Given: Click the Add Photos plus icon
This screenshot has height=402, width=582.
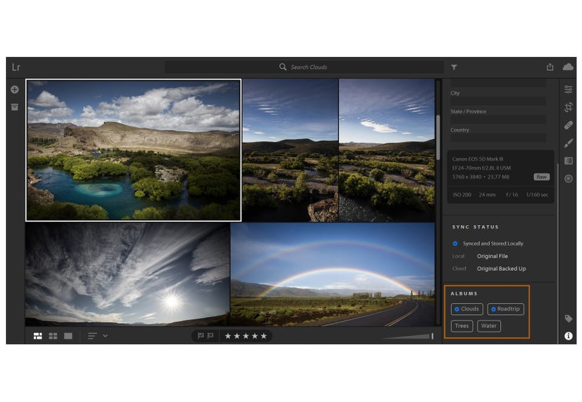Looking at the screenshot, I should click(x=15, y=90).
